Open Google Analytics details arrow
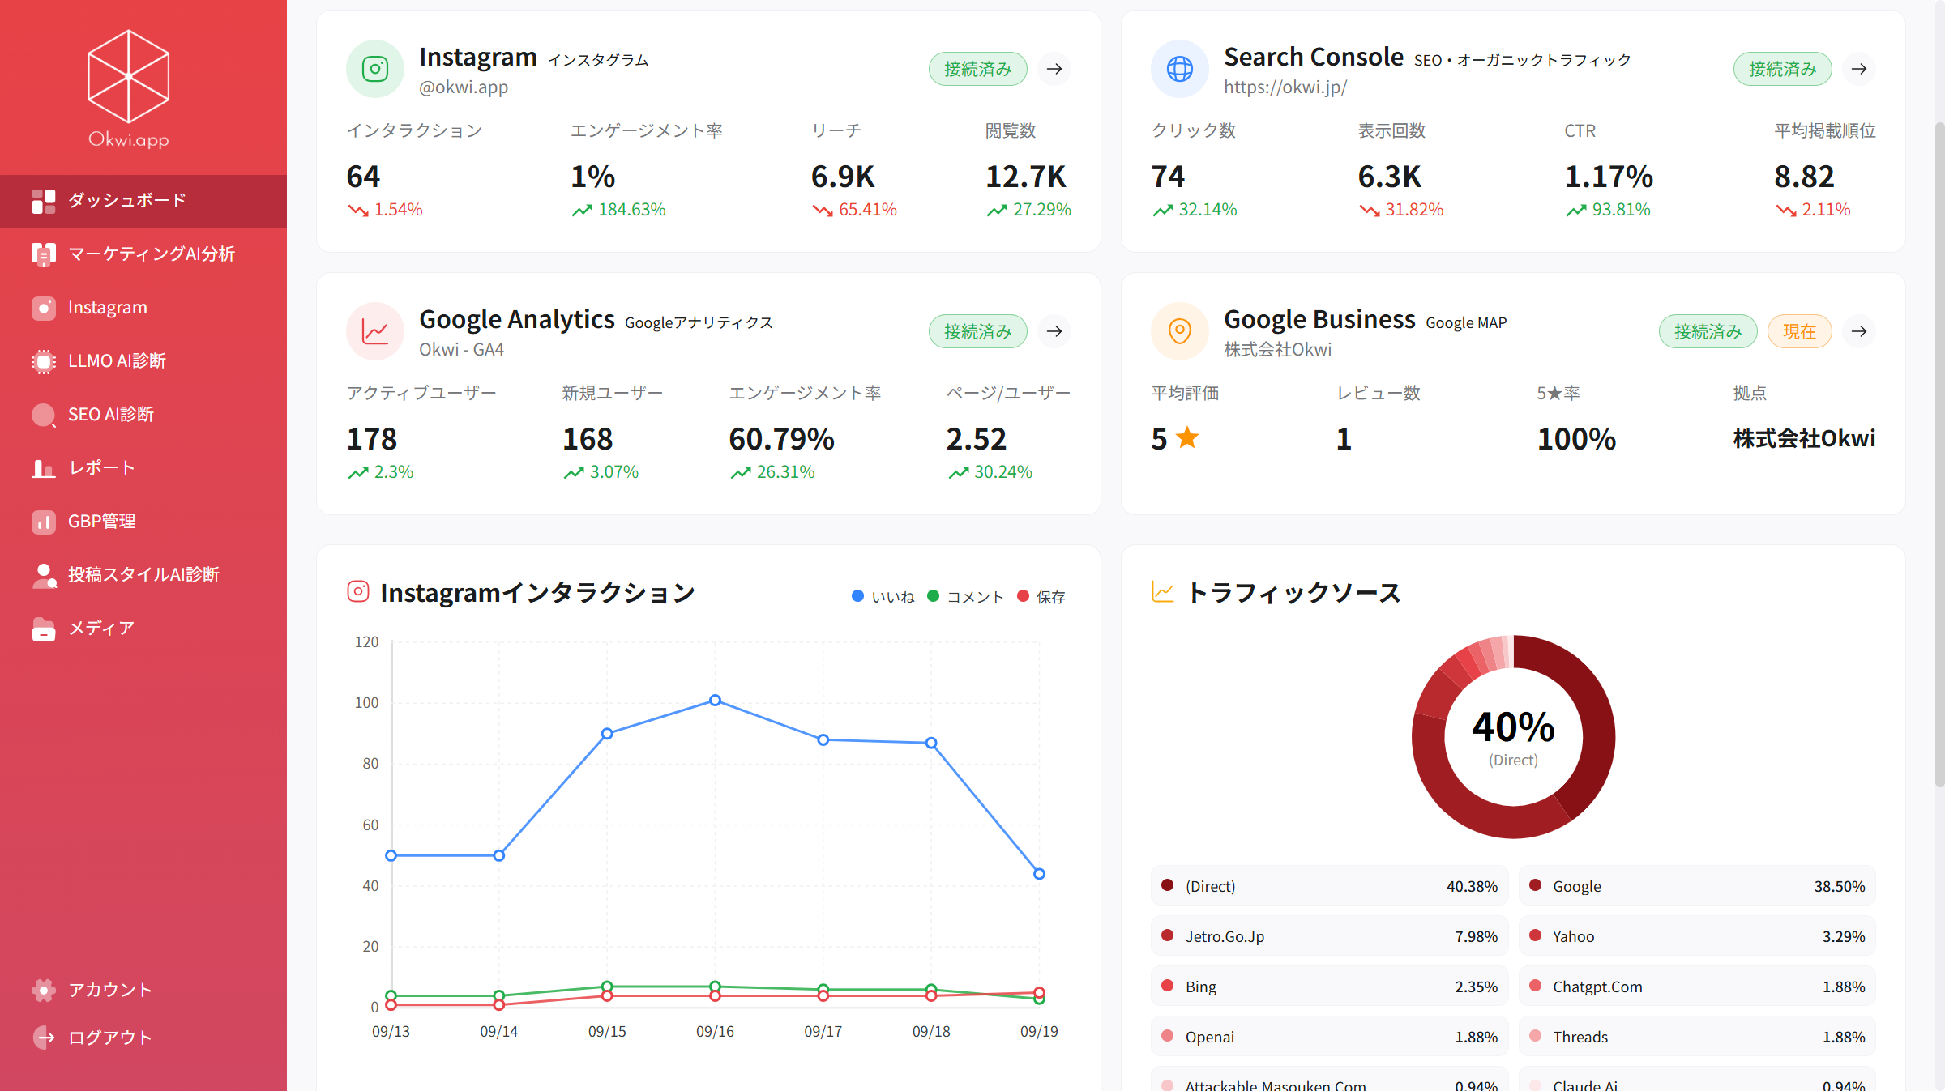The width and height of the screenshot is (1945, 1091). point(1054,331)
